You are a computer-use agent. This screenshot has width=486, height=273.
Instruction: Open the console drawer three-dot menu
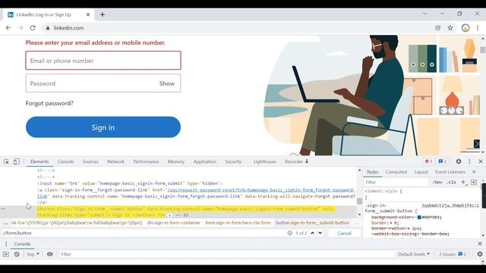click(6, 244)
